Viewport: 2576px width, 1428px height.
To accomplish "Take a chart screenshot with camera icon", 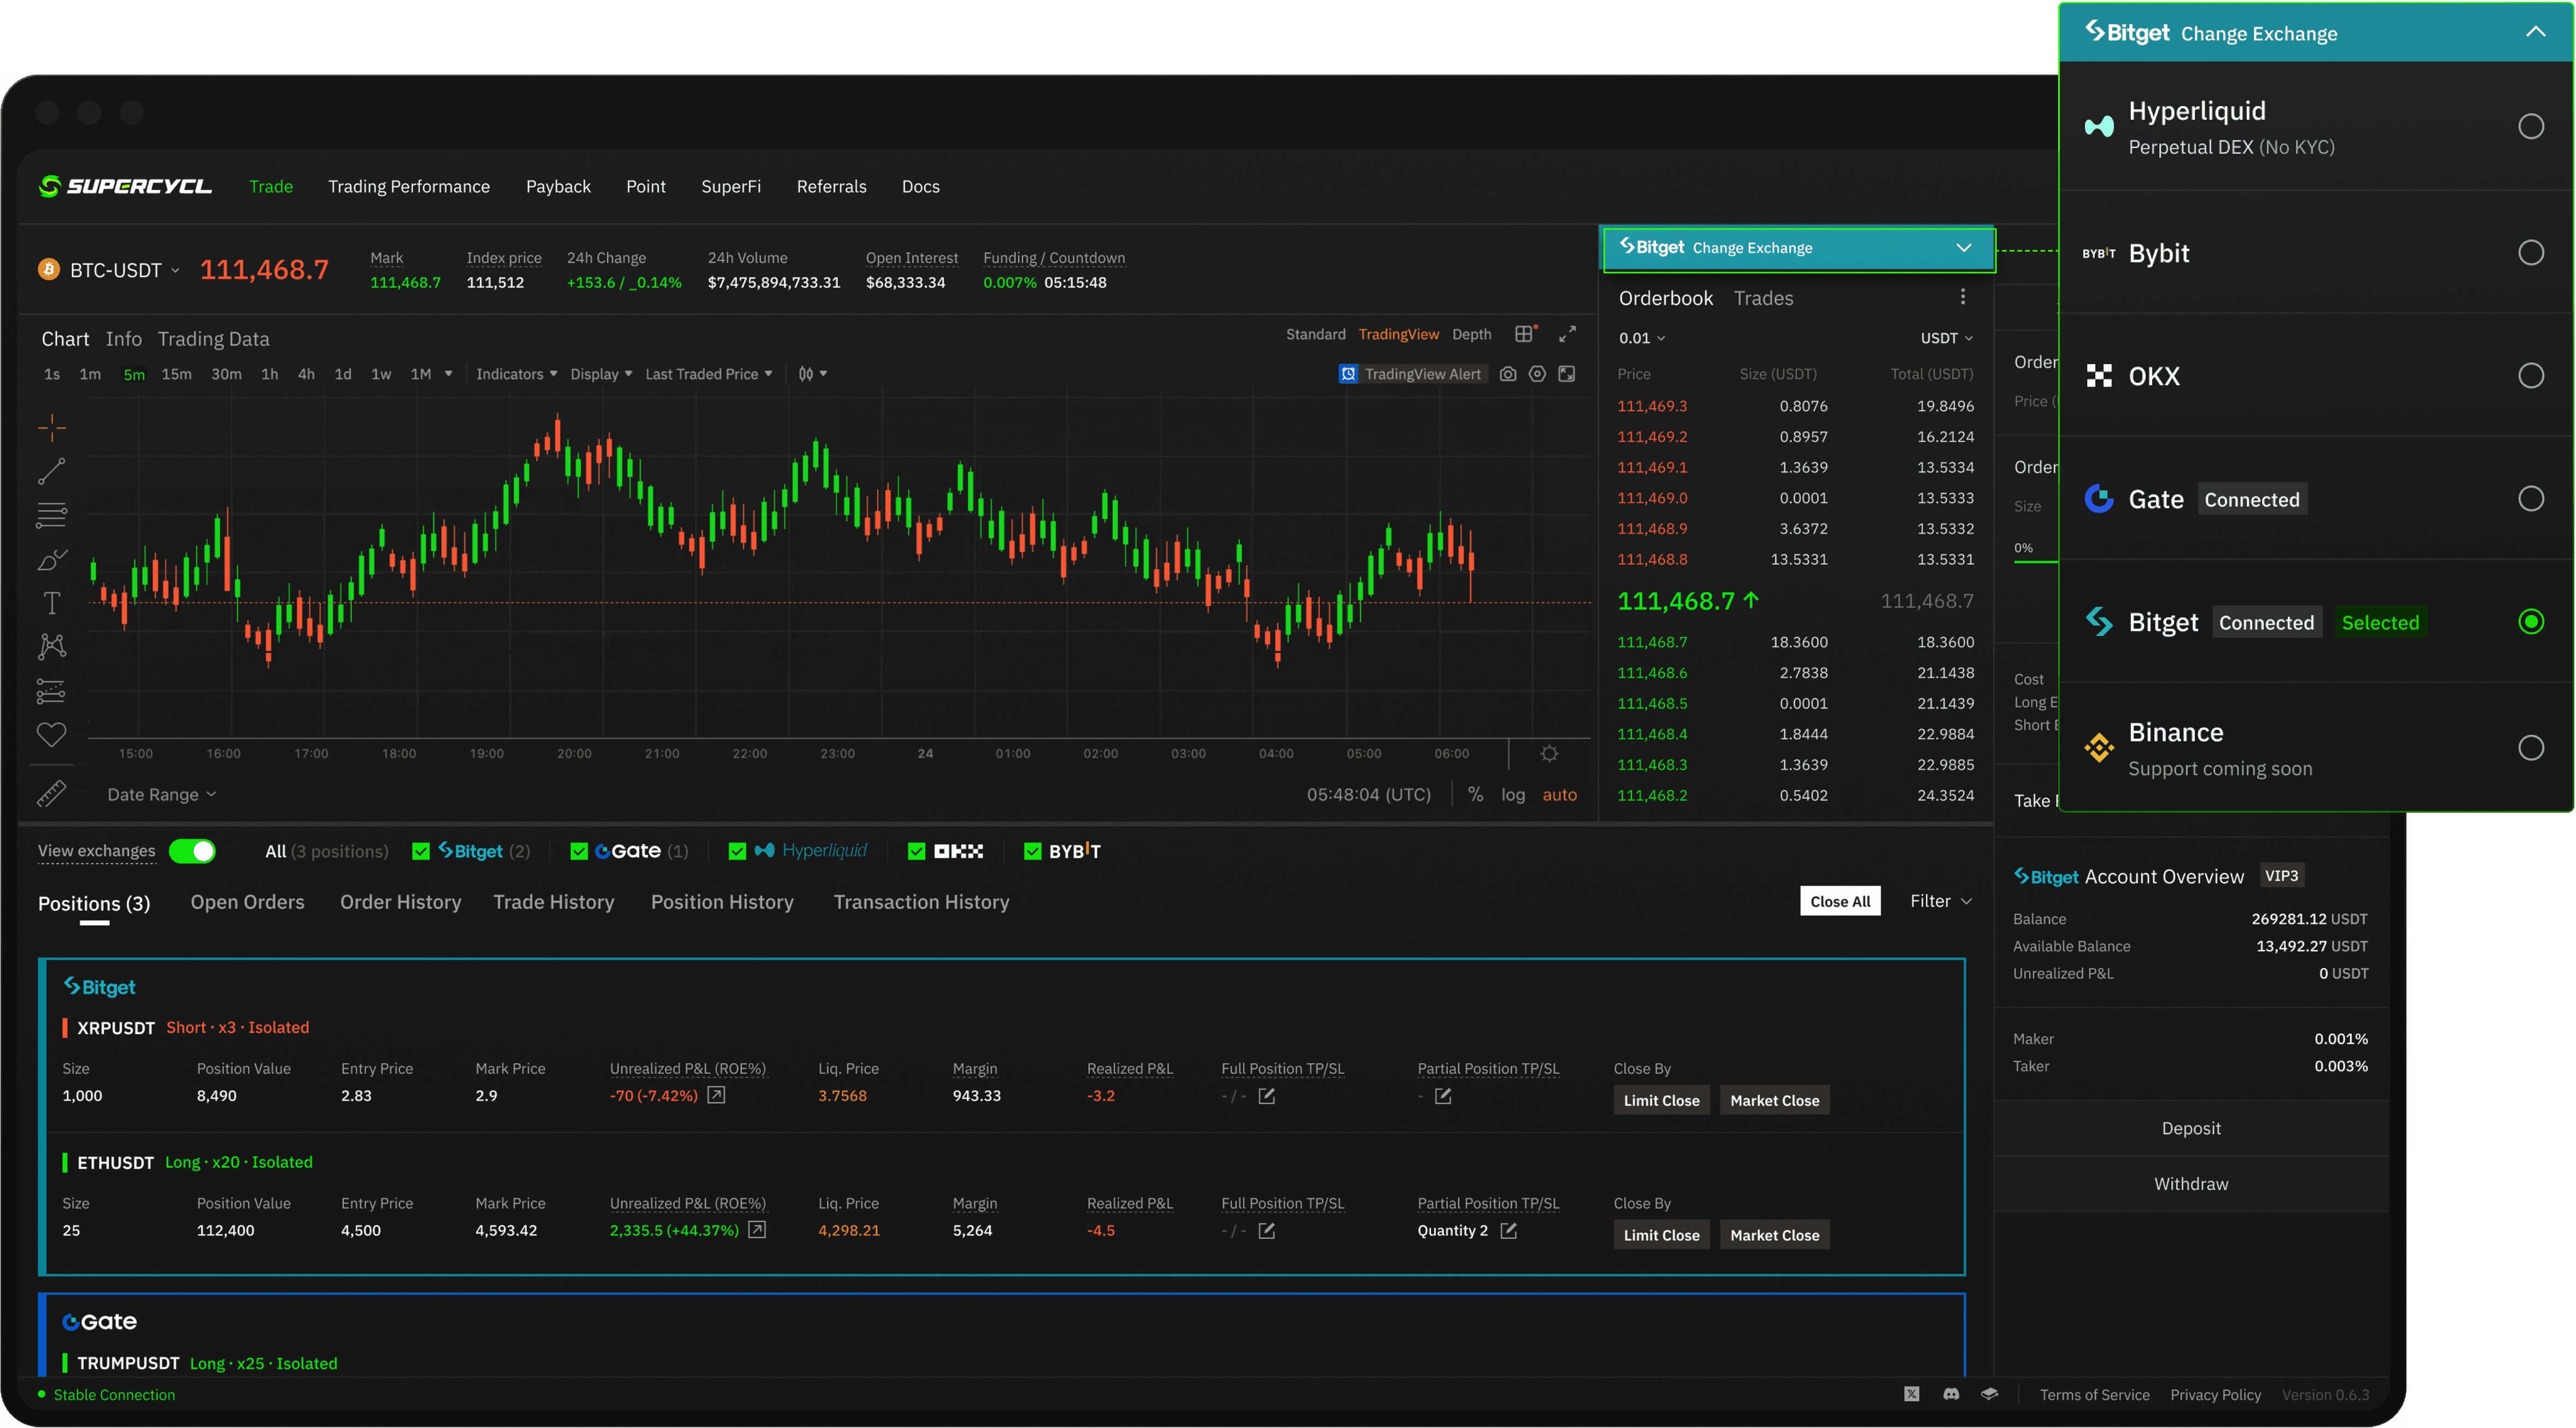I will [x=1508, y=374].
